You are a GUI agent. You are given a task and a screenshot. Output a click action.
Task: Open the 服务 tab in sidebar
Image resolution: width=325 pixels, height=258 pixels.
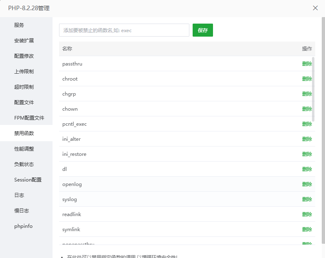tap(19, 25)
